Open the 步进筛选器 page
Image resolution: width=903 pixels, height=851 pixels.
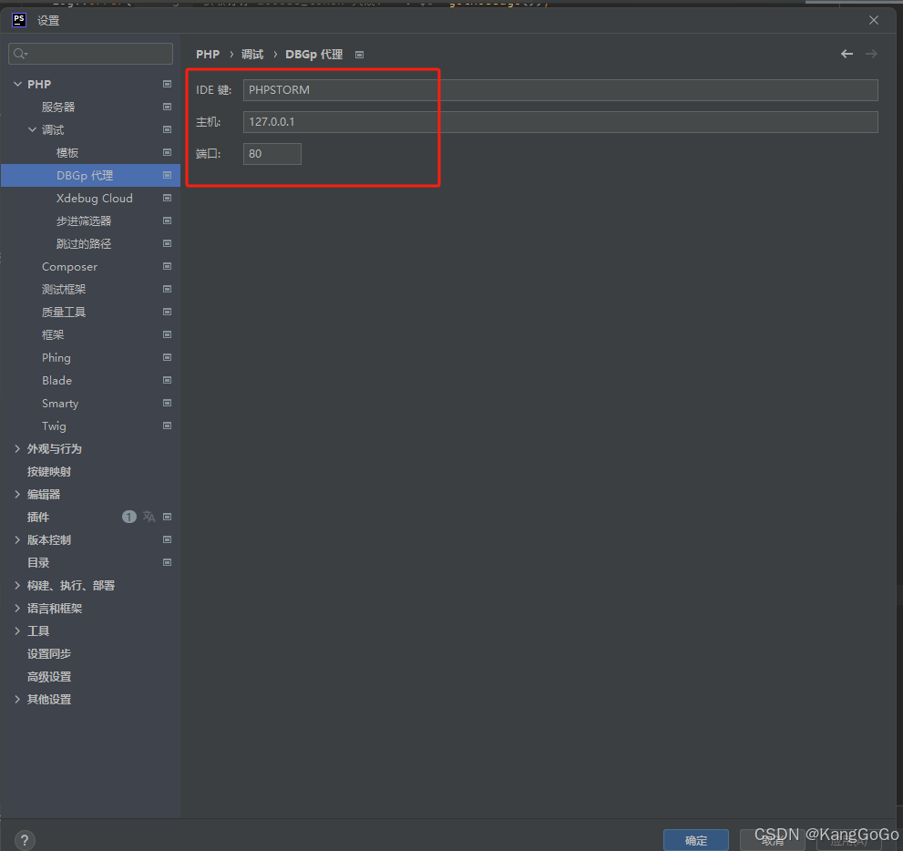point(84,221)
